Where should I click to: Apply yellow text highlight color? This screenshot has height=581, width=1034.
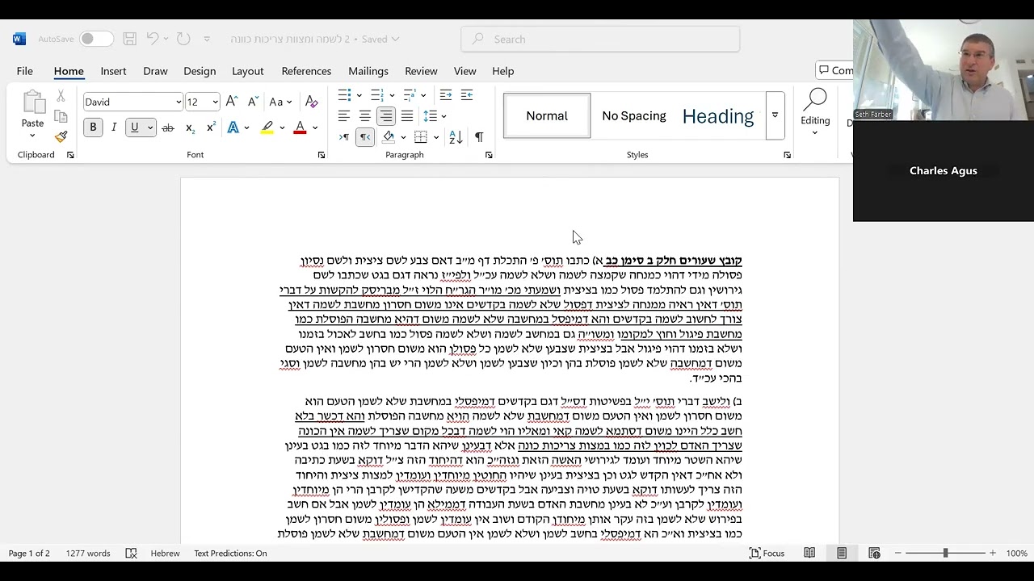pyautogui.click(x=267, y=127)
